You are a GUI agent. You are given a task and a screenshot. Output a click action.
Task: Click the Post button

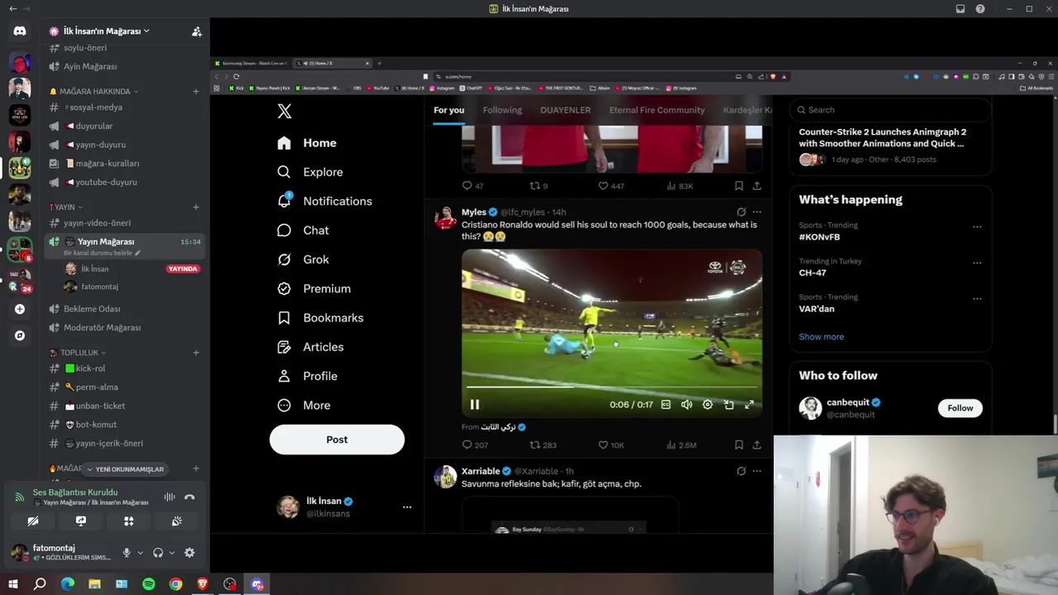click(337, 440)
